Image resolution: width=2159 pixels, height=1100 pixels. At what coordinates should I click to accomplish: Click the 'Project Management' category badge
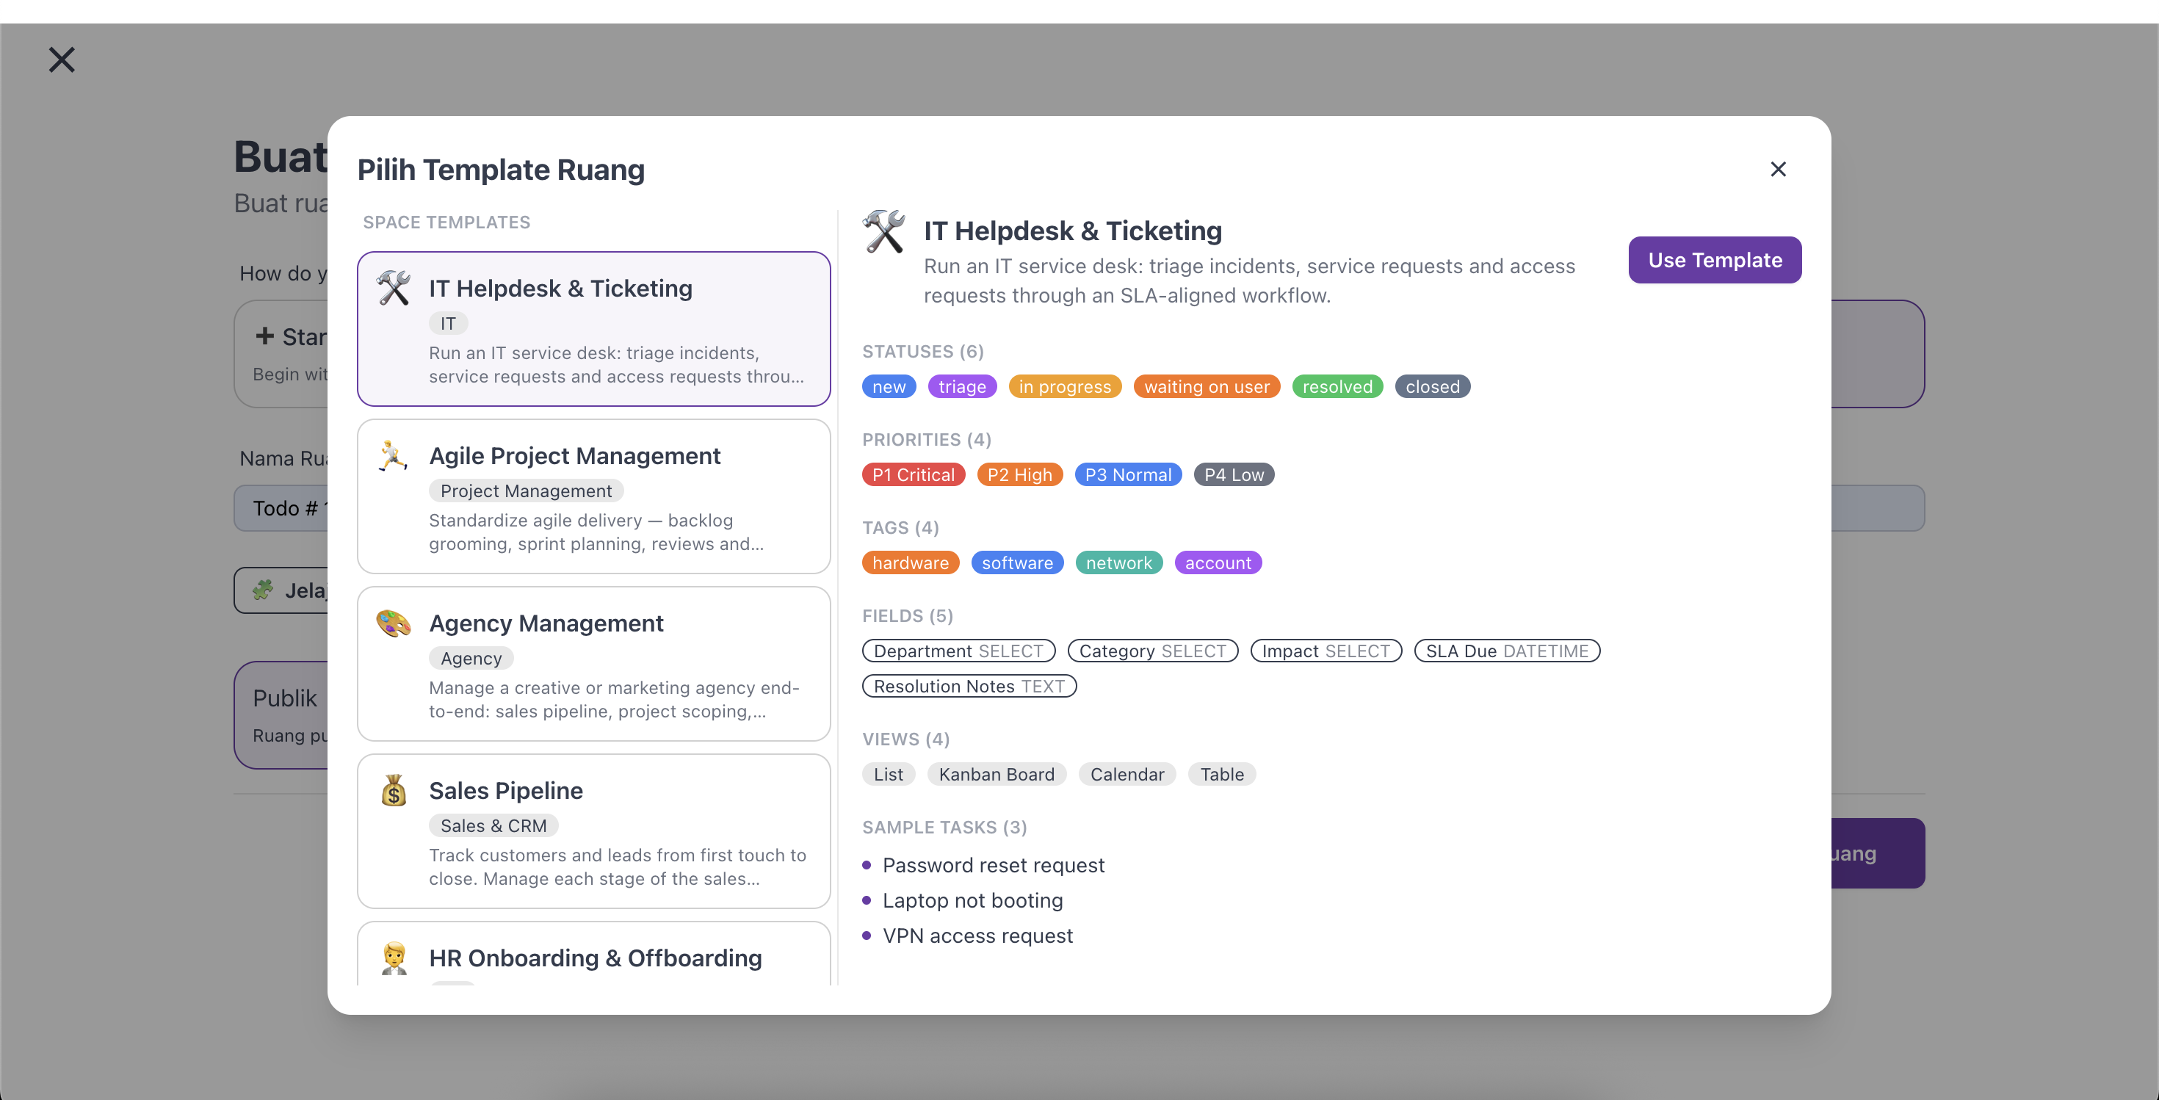coord(527,491)
